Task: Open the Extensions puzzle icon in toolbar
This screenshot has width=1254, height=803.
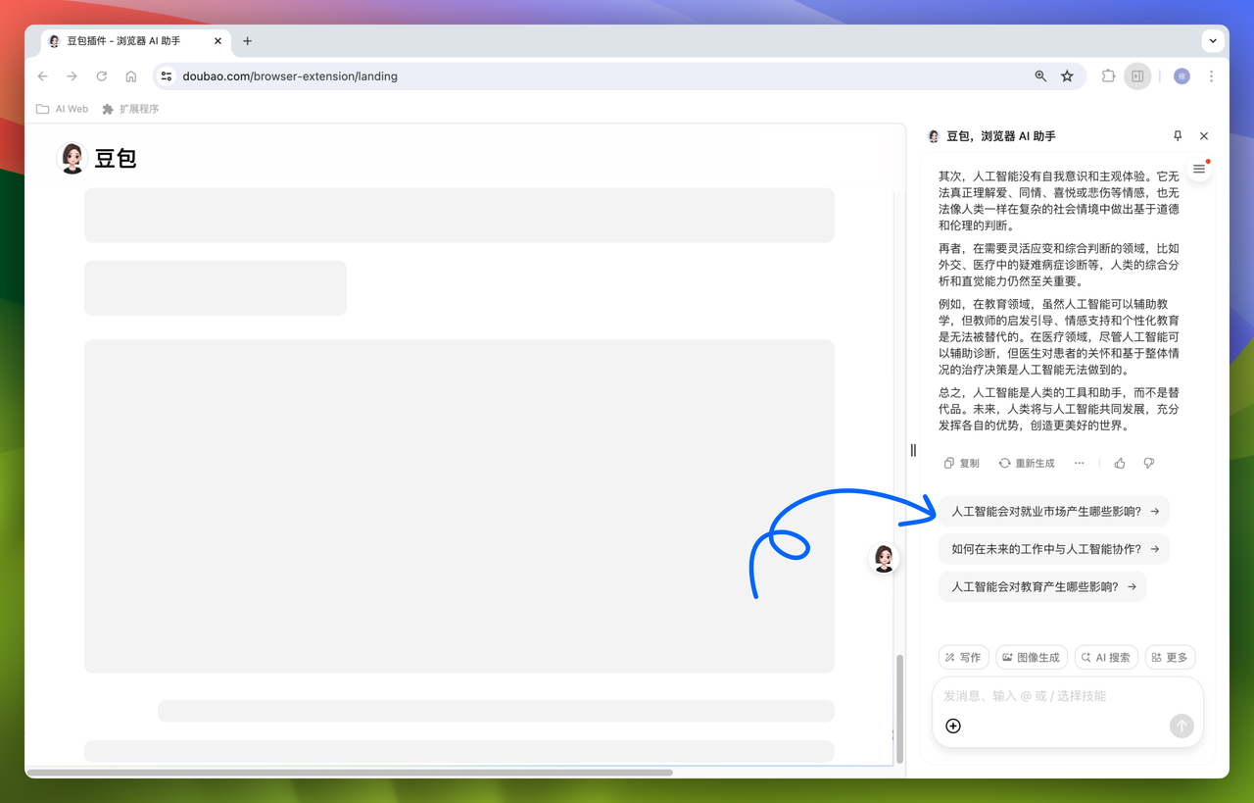Action: [x=1108, y=76]
